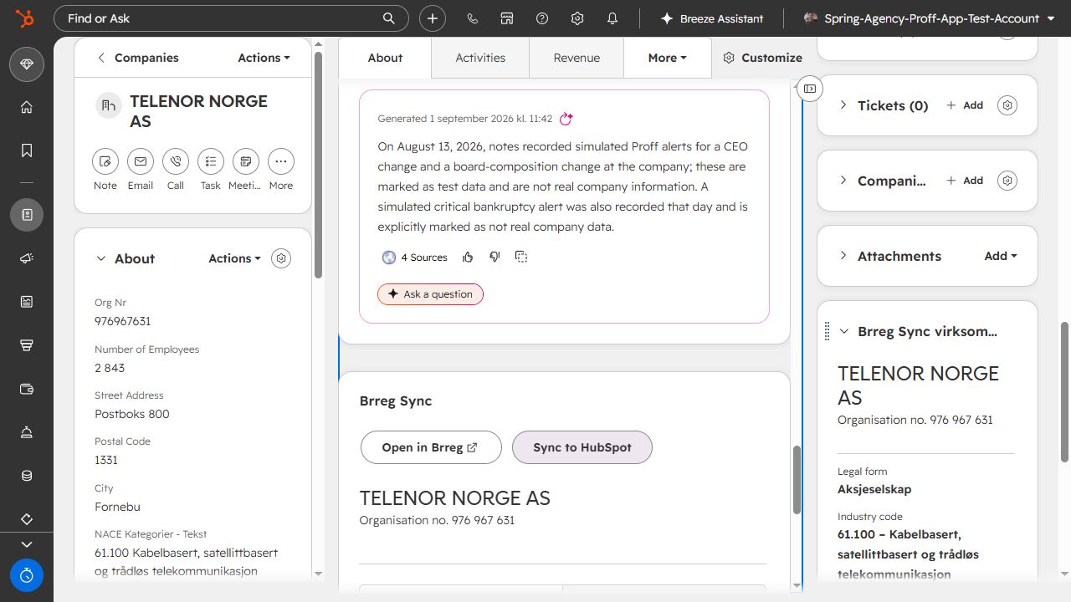The height and width of the screenshot is (602, 1071).
Task: Open the Marketing megaphone sidebar icon
Action: click(x=27, y=258)
